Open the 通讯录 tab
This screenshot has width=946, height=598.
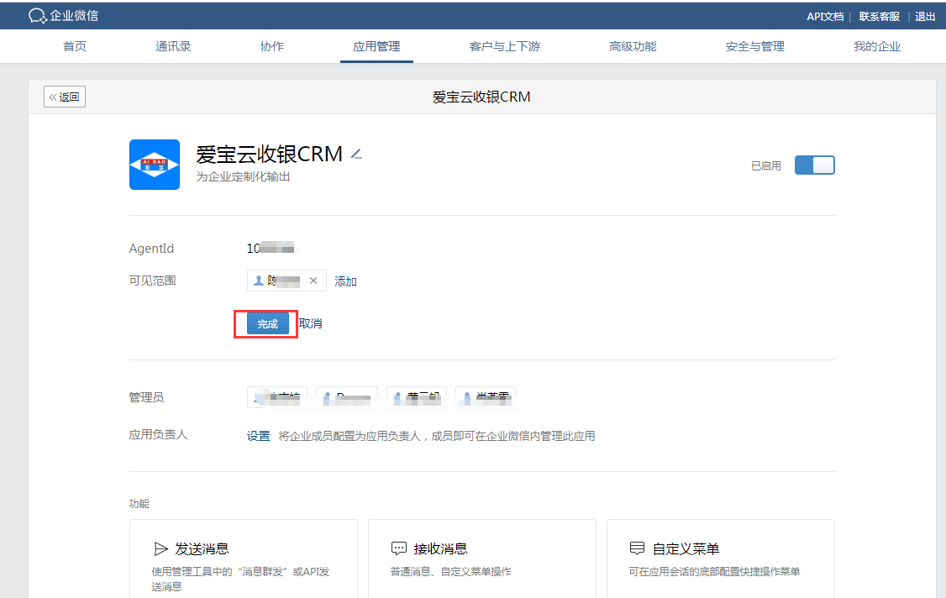pos(173,46)
